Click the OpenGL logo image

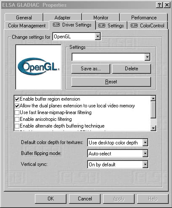pos(39,67)
